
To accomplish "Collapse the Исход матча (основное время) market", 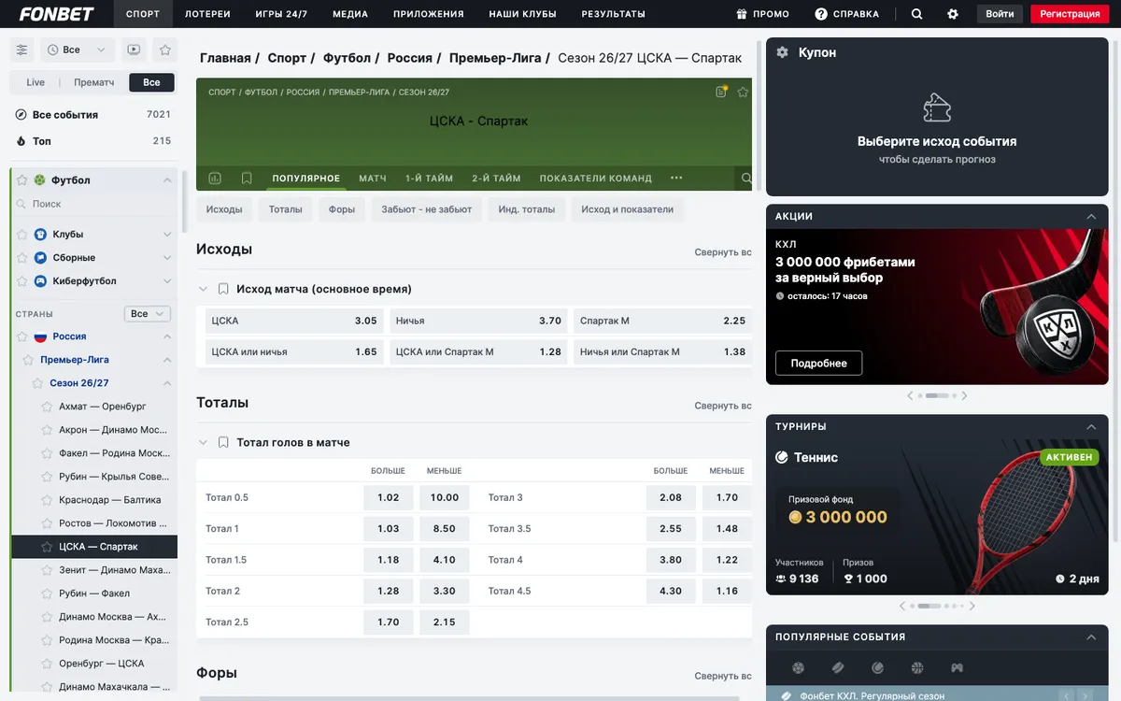I will [204, 289].
